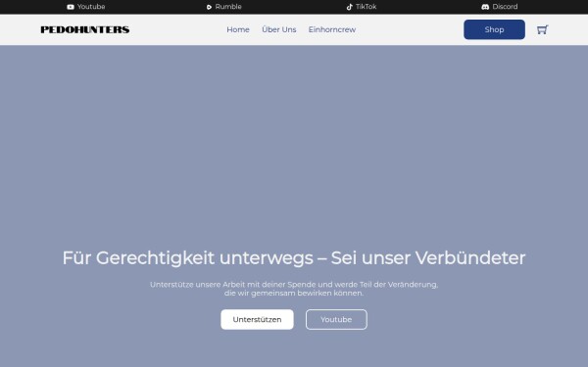Click headline 'Für Gerechtigkeit unterwegs – Sei unser Verbündeter'
The height and width of the screenshot is (367, 588).
tap(294, 258)
